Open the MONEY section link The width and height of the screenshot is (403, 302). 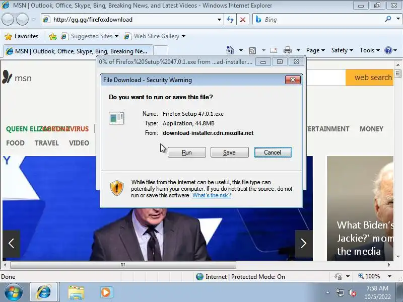(371, 129)
